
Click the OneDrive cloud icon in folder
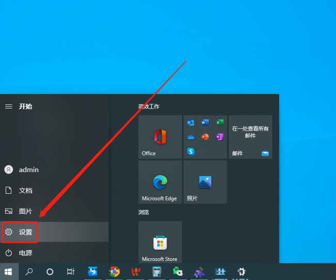click(x=191, y=137)
